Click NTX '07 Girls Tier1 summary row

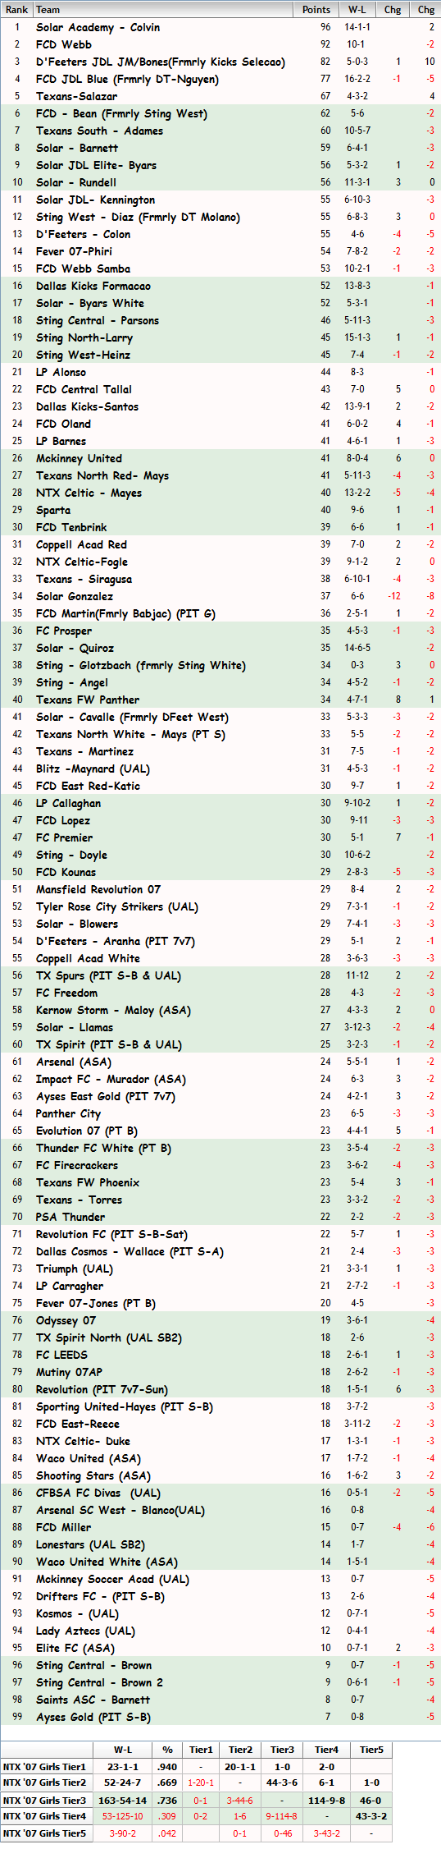tap(196, 1767)
